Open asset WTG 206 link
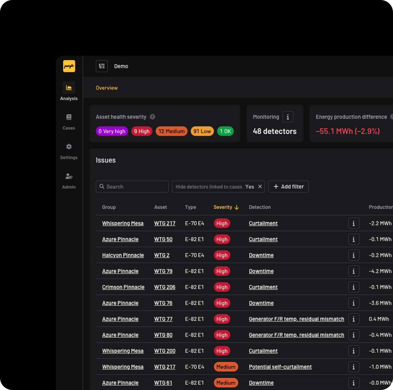 tap(165, 287)
